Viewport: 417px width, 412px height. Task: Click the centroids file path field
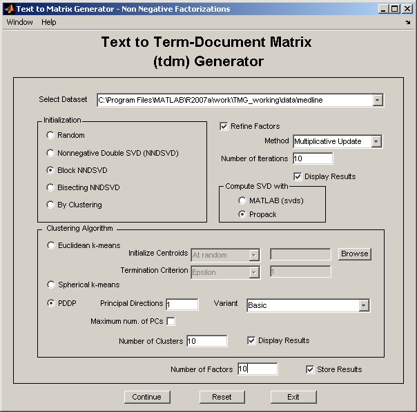pyautogui.click(x=300, y=254)
